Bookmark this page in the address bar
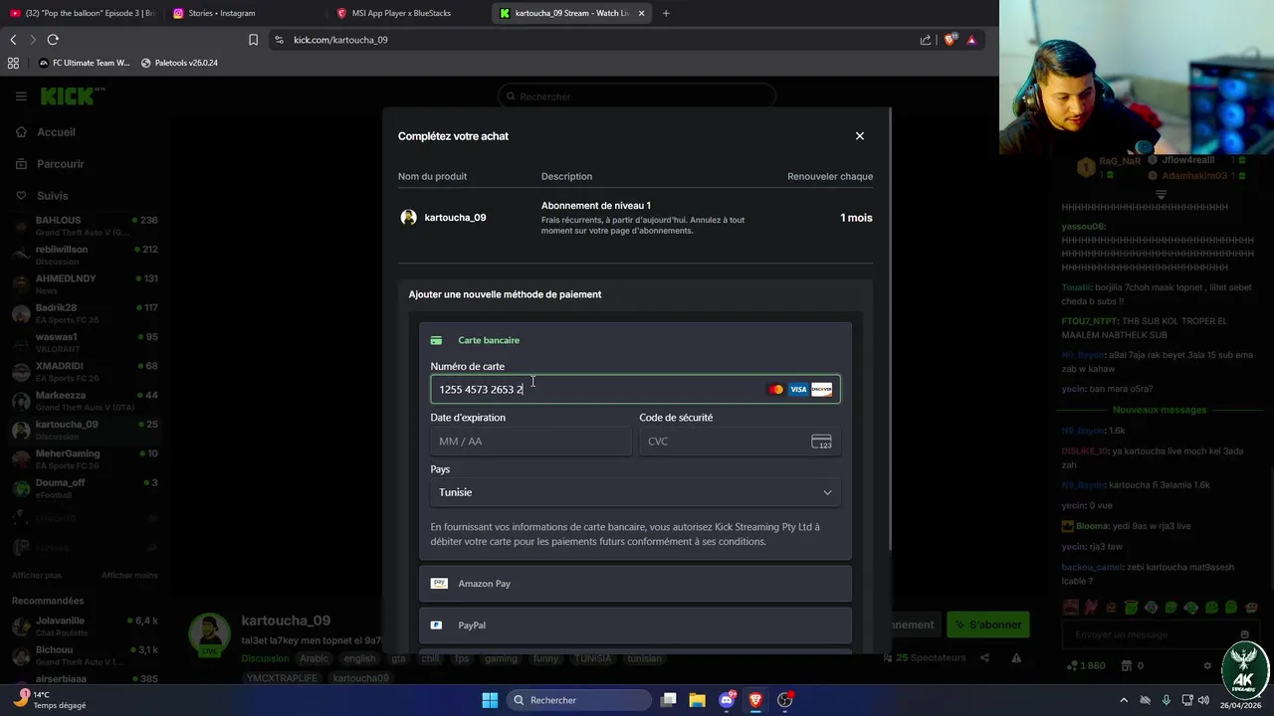Screen dimensions: 1274x716 (x=253, y=40)
